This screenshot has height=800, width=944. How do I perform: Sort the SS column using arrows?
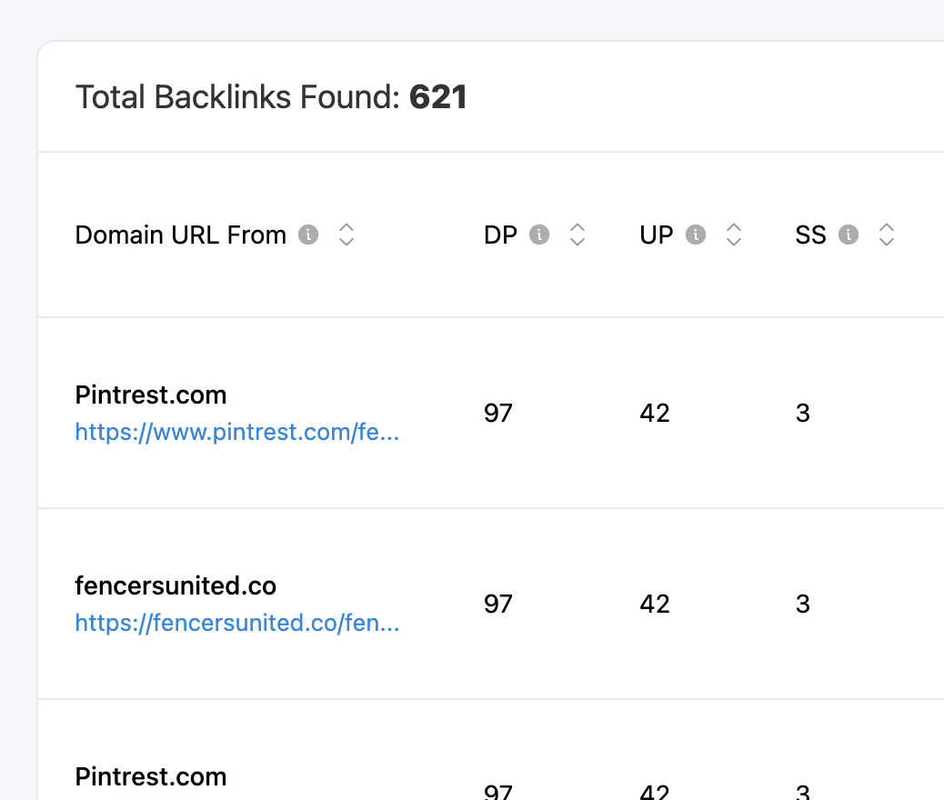click(x=886, y=235)
